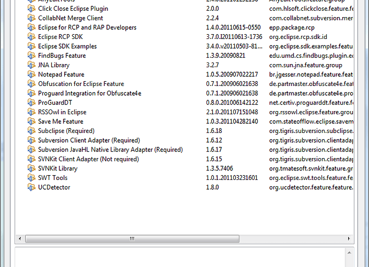The image size is (369, 267).
Task: Click the Click Close Eclipse Plugin feature icon
Action: point(32,9)
